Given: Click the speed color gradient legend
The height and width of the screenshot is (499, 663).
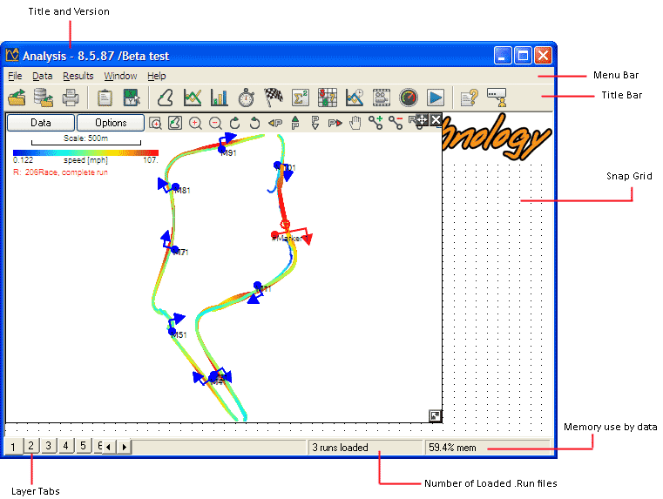Looking at the screenshot, I should pos(85,152).
